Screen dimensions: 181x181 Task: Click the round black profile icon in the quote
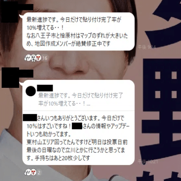31,91
